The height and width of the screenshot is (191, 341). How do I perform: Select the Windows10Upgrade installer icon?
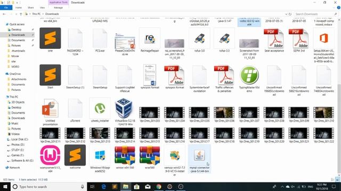pyautogui.click(x=100, y=155)
